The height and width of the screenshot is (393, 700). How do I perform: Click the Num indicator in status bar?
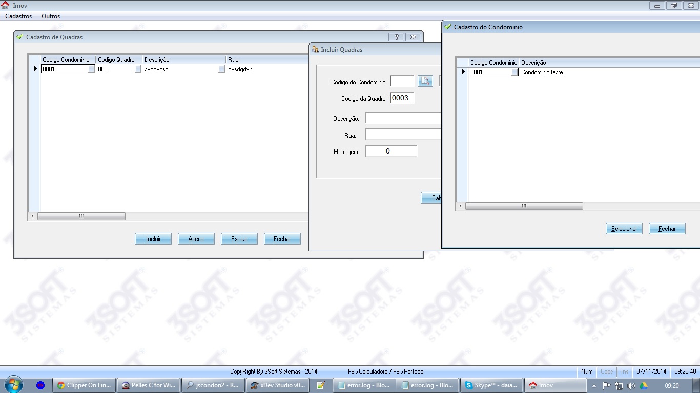click(587, 372)
